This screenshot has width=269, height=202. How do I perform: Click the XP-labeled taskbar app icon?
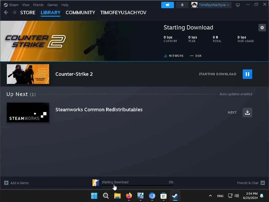pyautogui.click(x=141, y=196)
